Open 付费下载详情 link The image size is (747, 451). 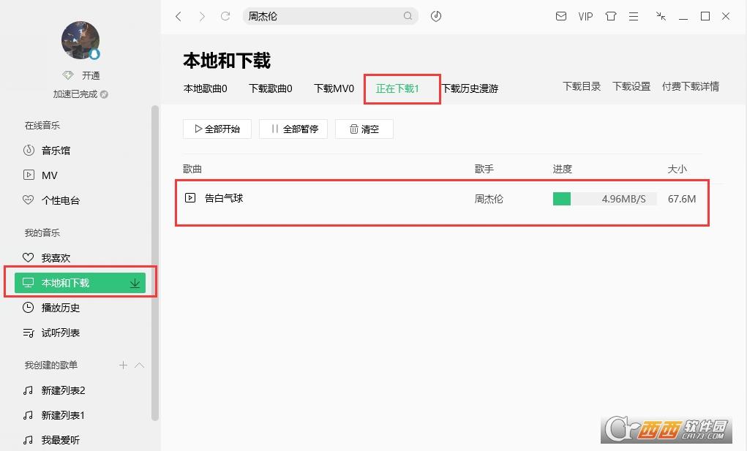[691, 86]
